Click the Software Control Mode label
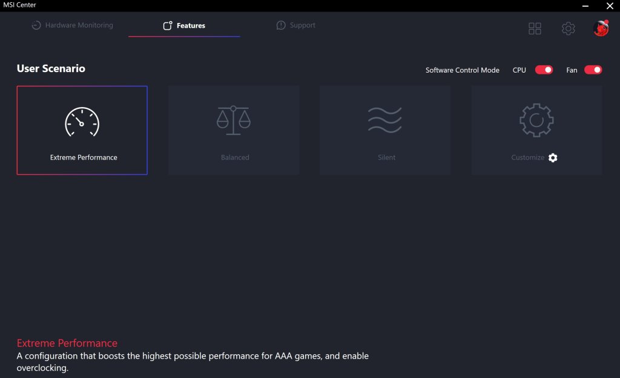620x378 pixels. coord(462,70)
